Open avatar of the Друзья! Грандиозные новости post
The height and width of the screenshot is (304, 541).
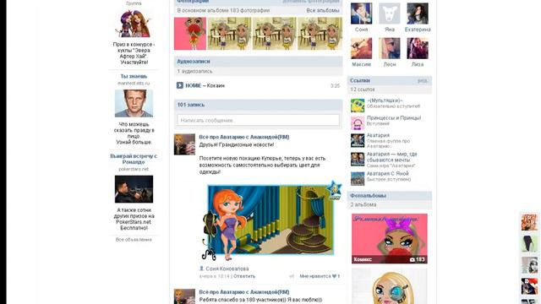pos(184,144)
